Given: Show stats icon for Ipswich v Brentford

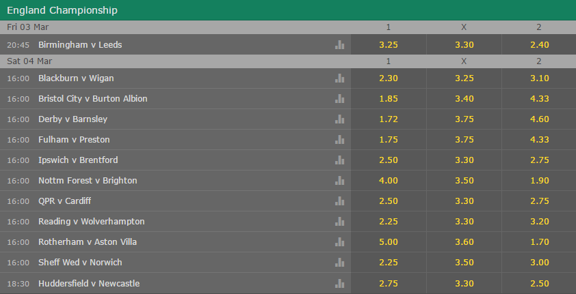Looking at the screenshot, I should (x=339, y=160).
